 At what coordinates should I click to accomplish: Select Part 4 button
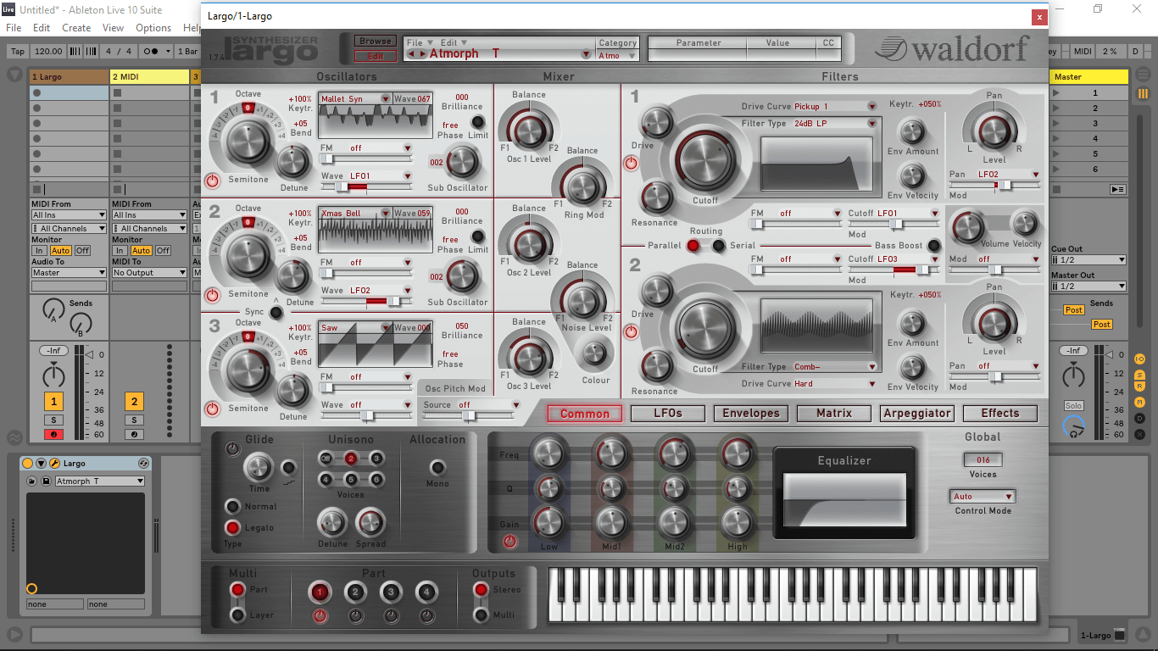point(427,592)
